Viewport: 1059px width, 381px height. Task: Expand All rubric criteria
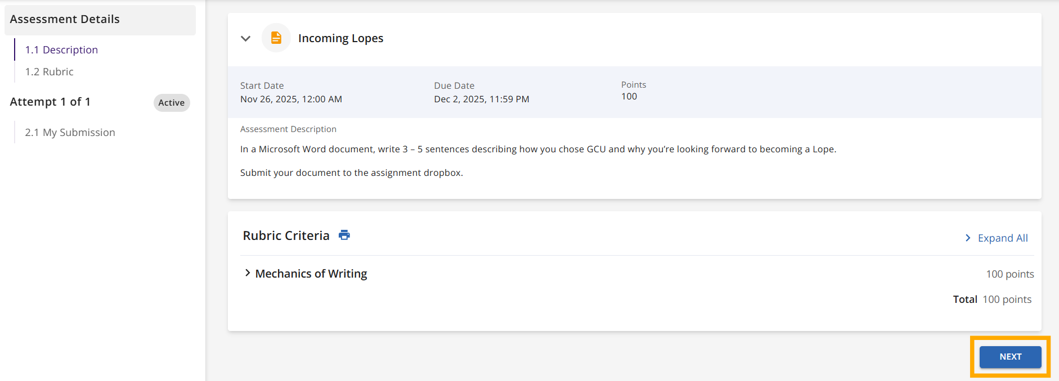(x=1002, y=238)
